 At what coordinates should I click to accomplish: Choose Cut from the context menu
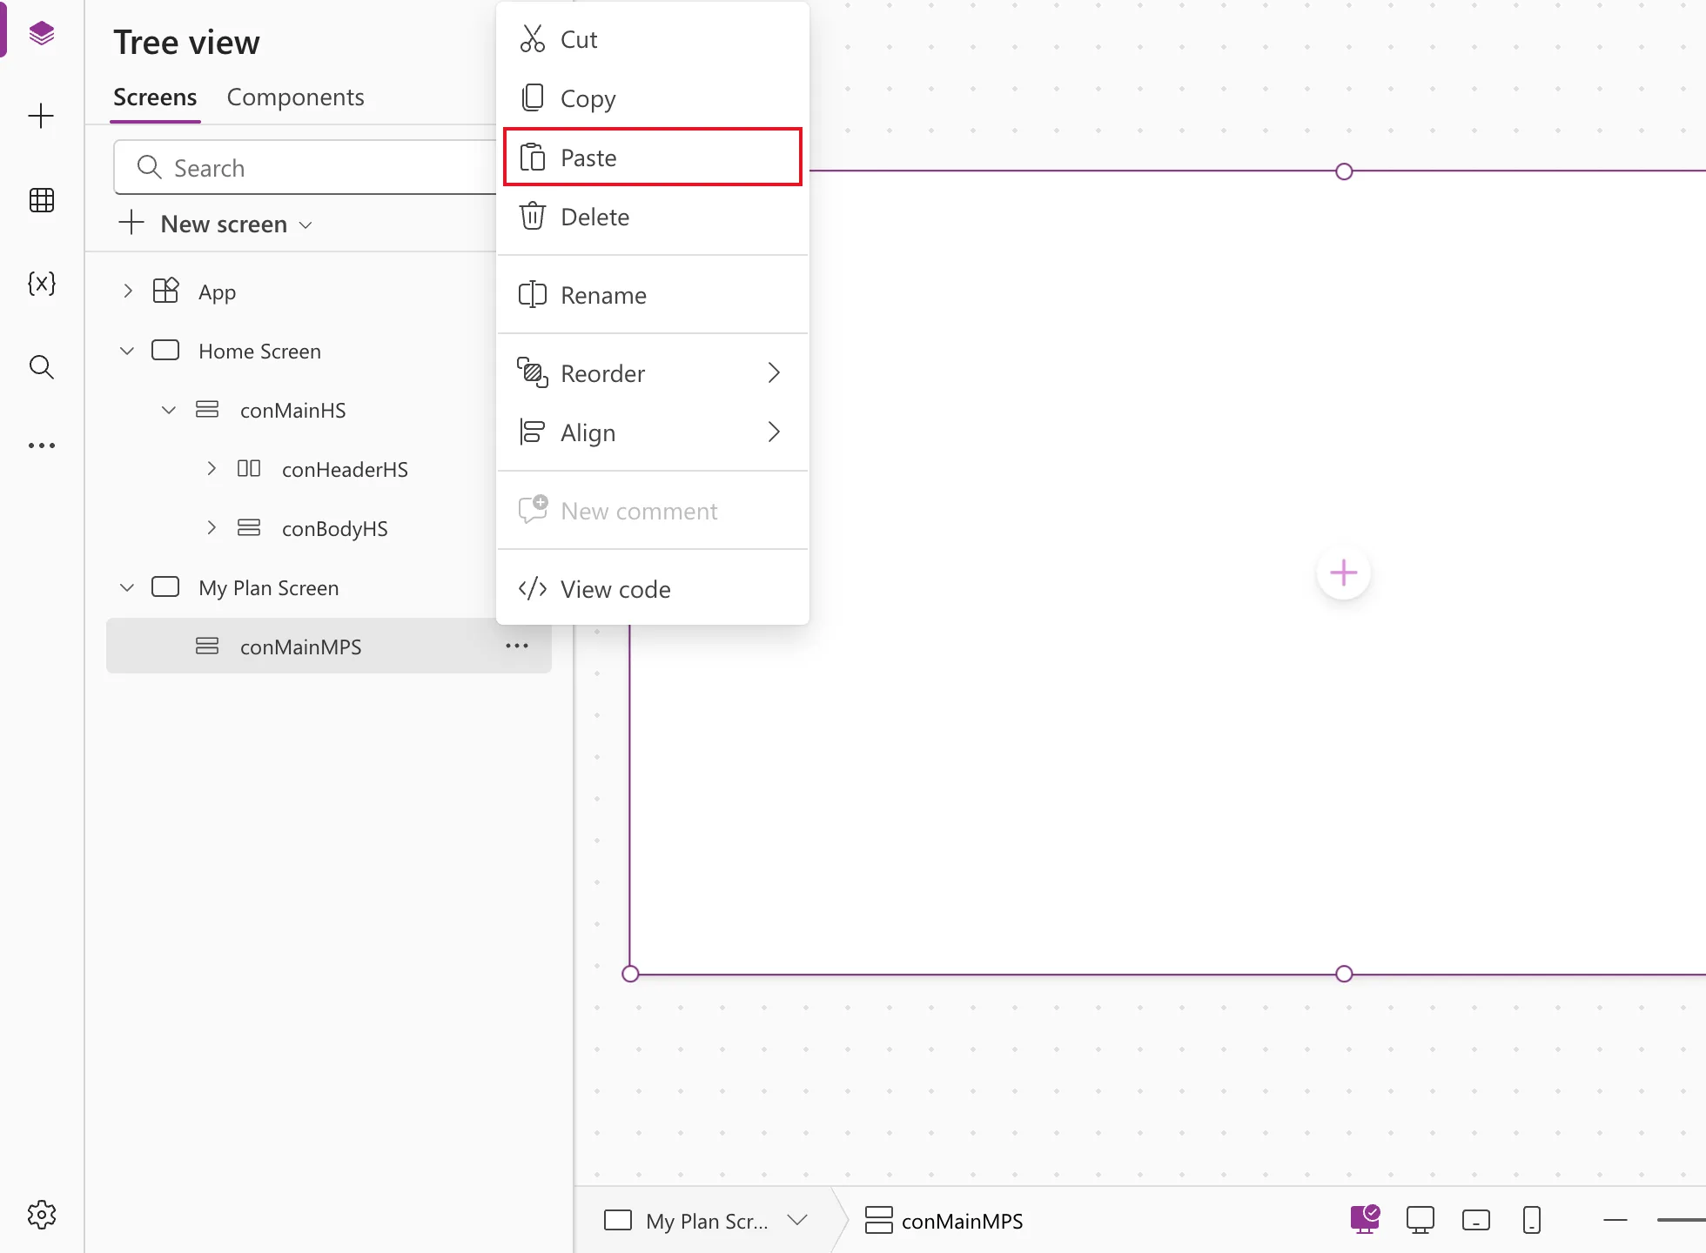click(653, 39)
